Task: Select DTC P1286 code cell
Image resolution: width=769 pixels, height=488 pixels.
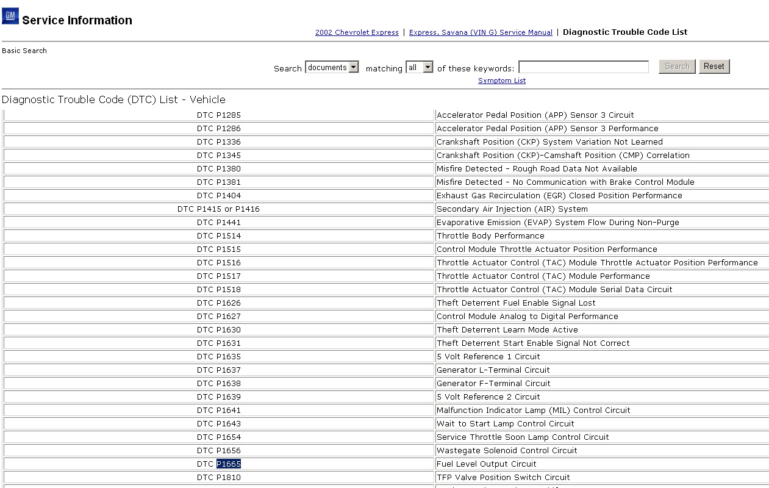Action: click(219, 128)
